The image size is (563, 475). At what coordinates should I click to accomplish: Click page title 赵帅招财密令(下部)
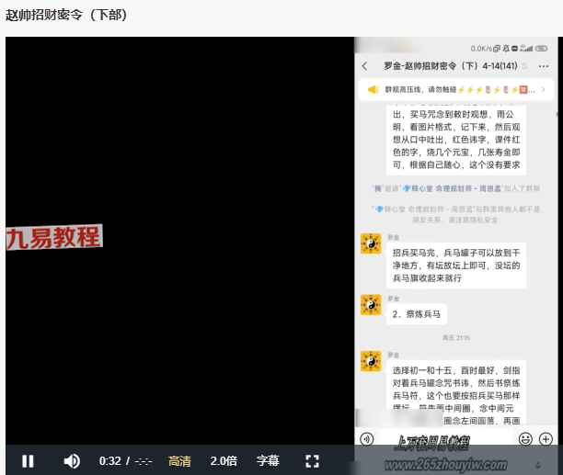coord(66,15)
